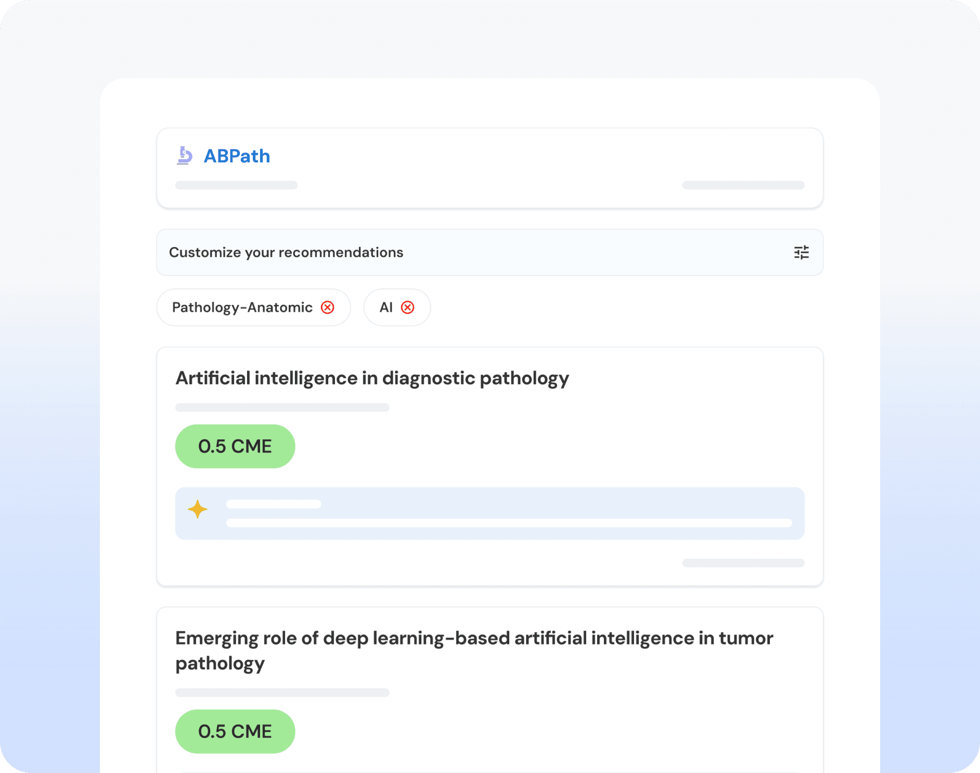The width and height of the screenshot is (980, 773).
Task: Select the AI chip label
Action: 385,308
